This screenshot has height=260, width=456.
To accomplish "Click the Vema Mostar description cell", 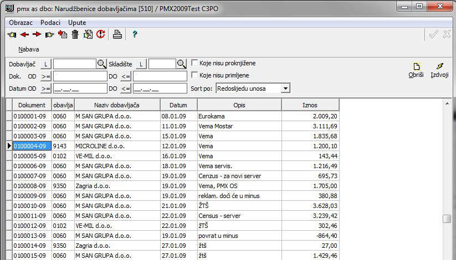I will 239,126.
